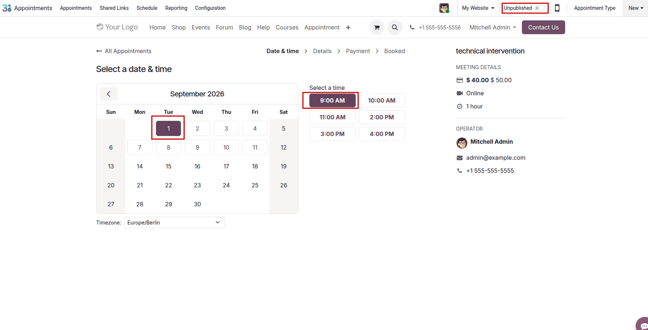Click the plus icon after Appointment menu
Viewport: 648px width, 330px height.
(x=348, y=27)
